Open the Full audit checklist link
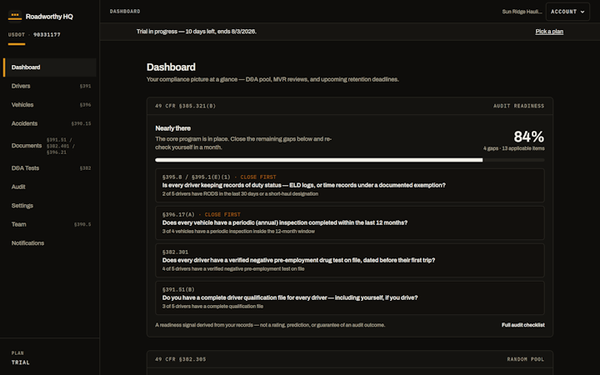 tap(523, 325)
